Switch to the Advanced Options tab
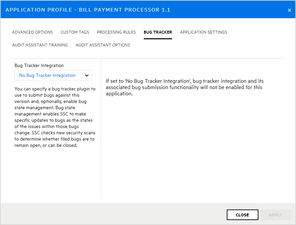 point(32,32)
